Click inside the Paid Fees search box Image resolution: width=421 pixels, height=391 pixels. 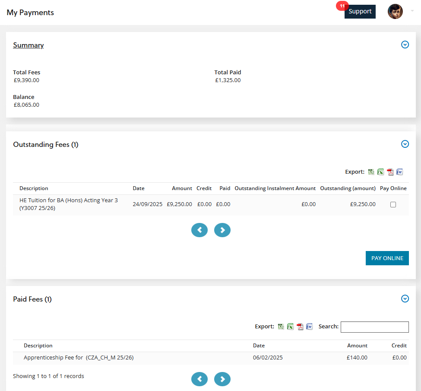[x=374, y=327]
